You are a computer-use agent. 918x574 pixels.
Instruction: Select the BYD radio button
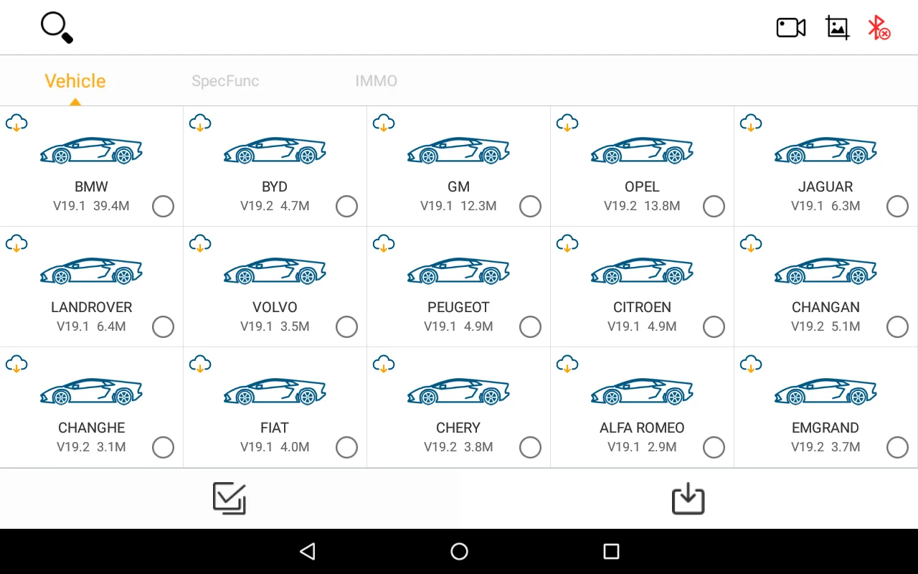pos(346,206)
